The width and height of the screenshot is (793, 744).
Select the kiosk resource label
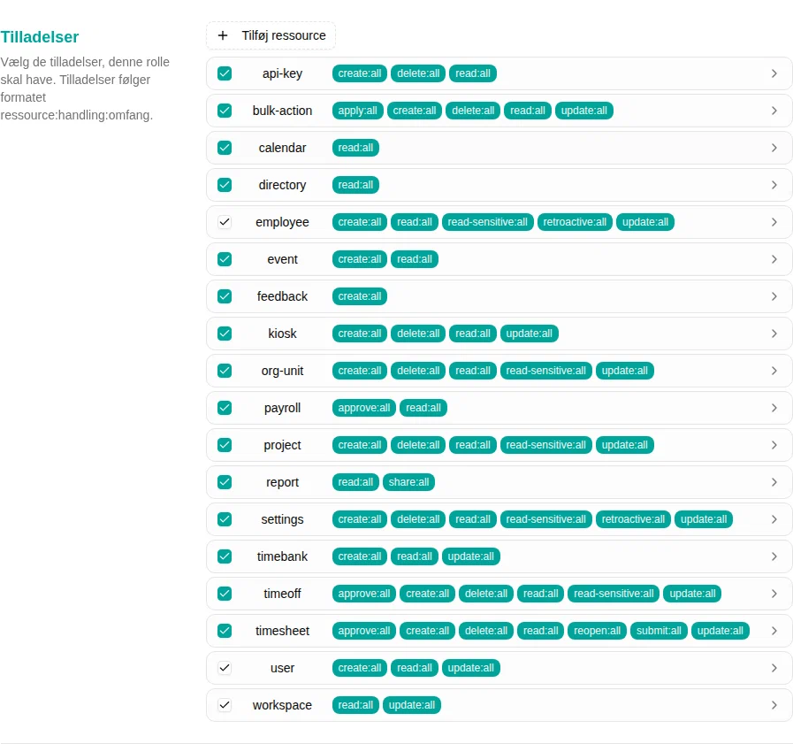tap(282, 334)
